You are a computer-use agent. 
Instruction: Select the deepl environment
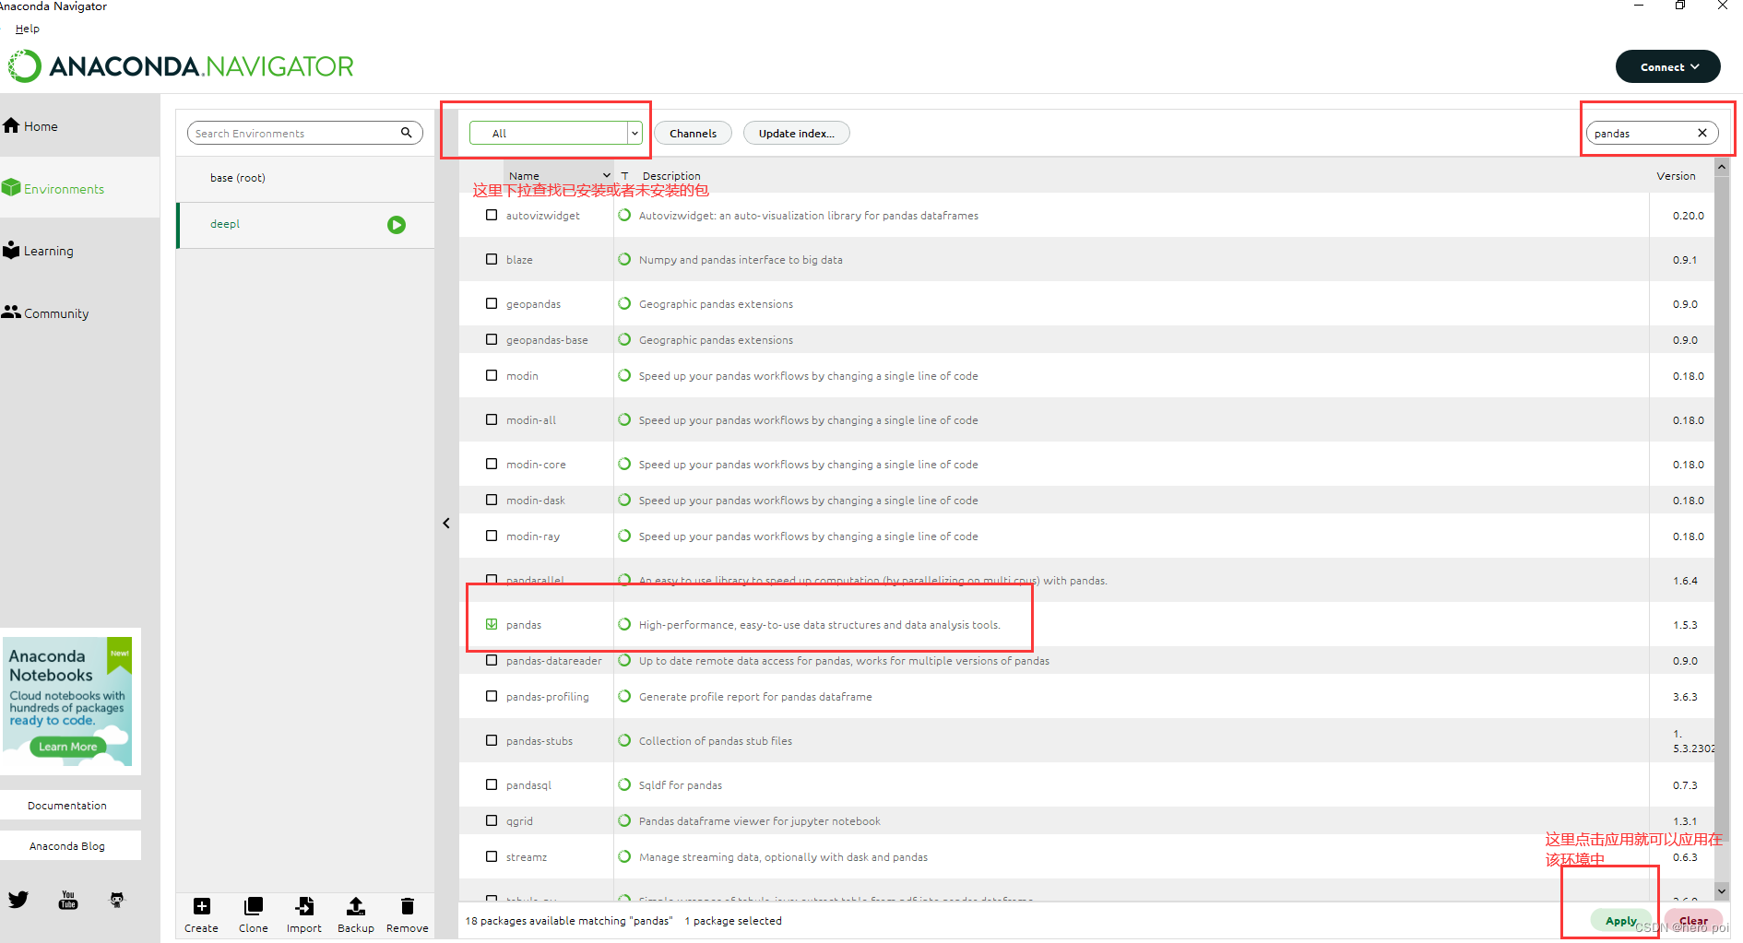pos(305,225)
